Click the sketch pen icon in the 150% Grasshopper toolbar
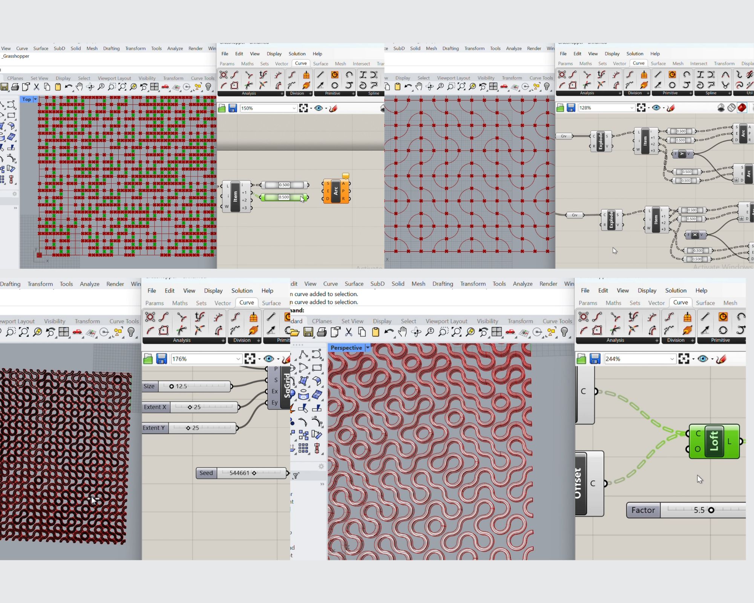The image size is (754, 603). tap(333, 108)
